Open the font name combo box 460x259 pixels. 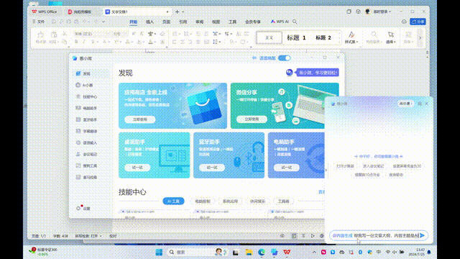92,34
